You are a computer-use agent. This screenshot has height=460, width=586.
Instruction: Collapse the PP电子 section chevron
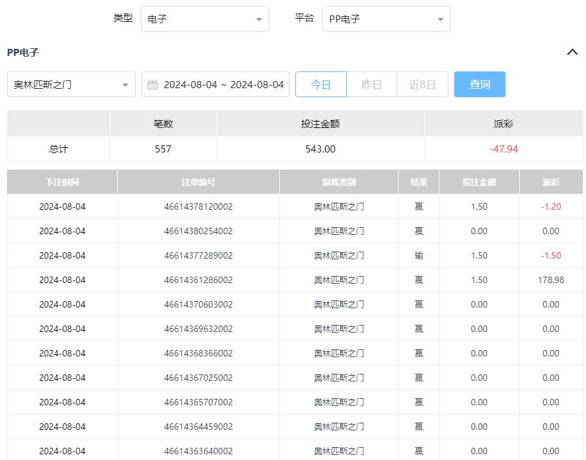point(572,52)
